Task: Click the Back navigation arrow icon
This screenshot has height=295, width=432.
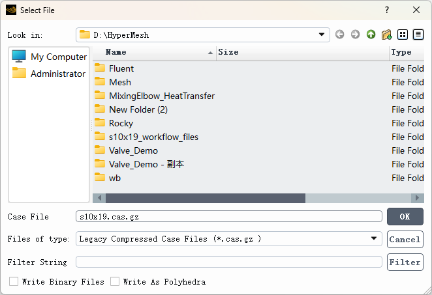Action: (340, 35)
